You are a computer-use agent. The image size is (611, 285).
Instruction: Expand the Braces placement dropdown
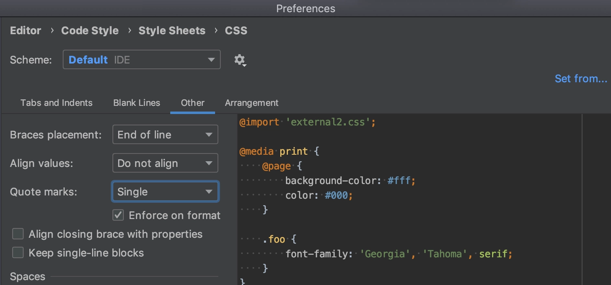pos(165,135)
